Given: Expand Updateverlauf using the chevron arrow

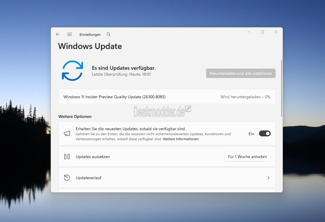Looking at the screenshot, I should 268,178.
